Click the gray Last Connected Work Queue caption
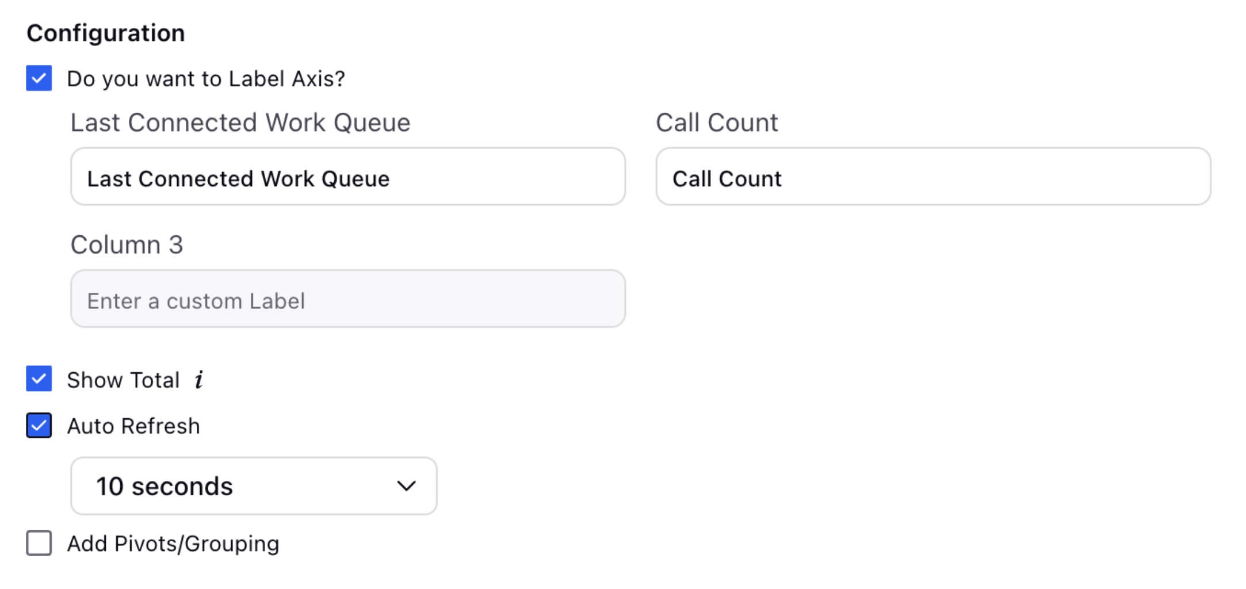Screen dimensions: 1246x589 coord(240,123)
